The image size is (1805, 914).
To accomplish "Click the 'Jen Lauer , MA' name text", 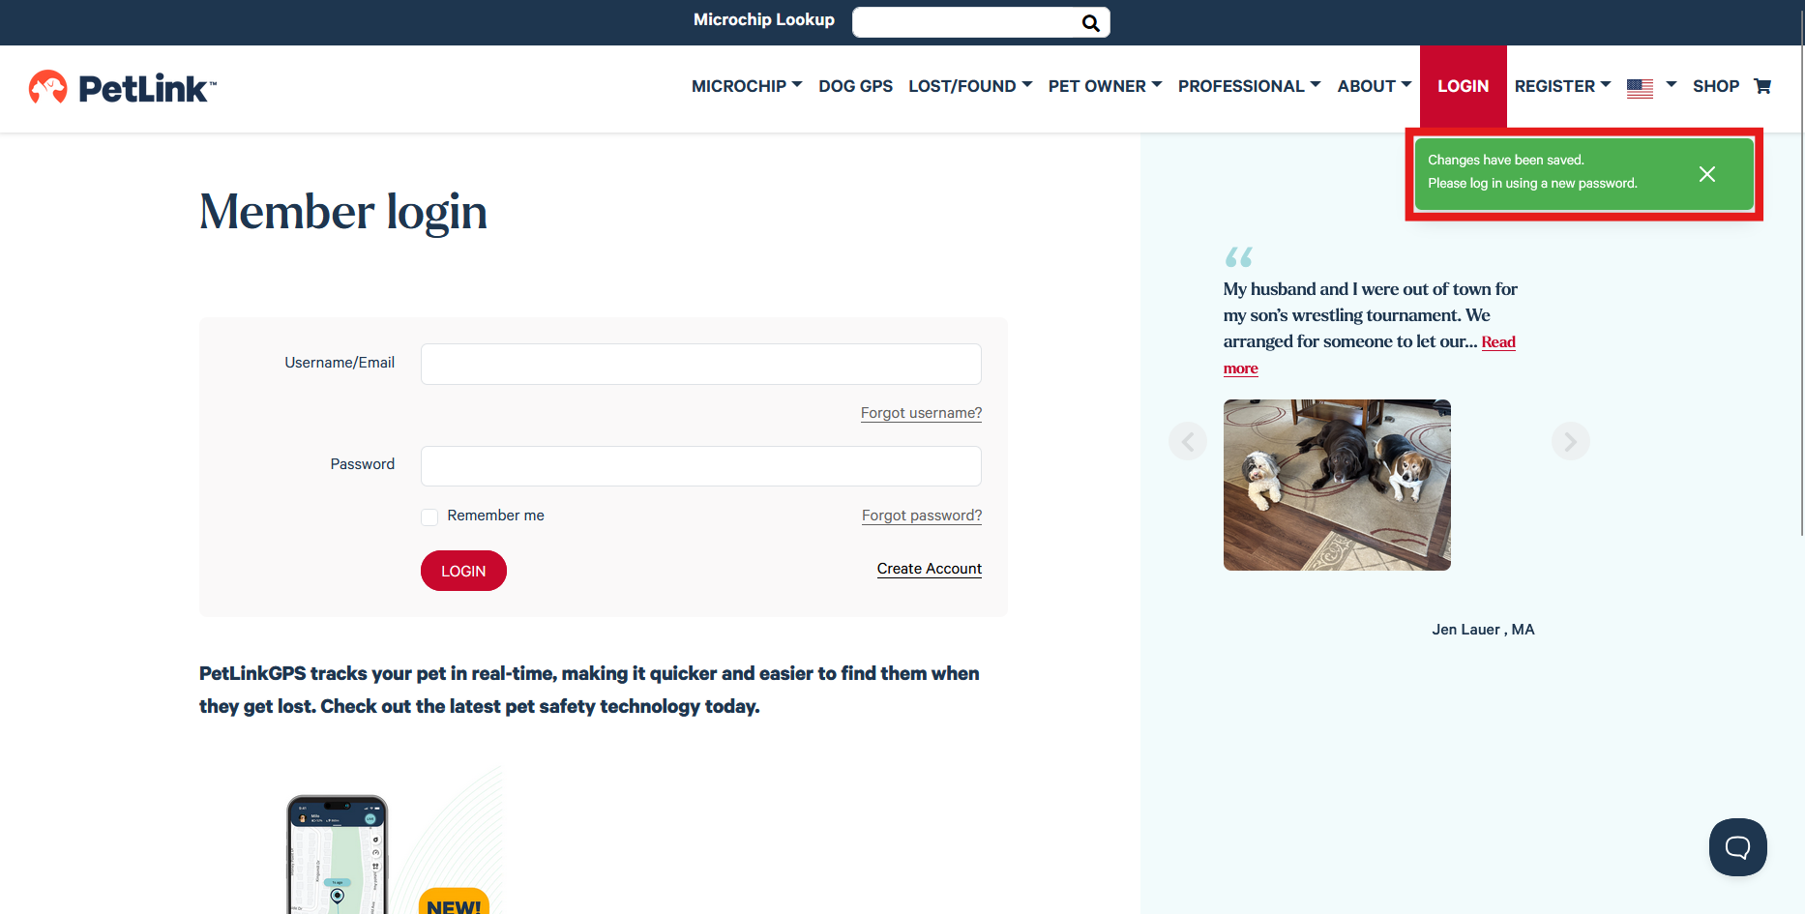I will [1483, 630].
